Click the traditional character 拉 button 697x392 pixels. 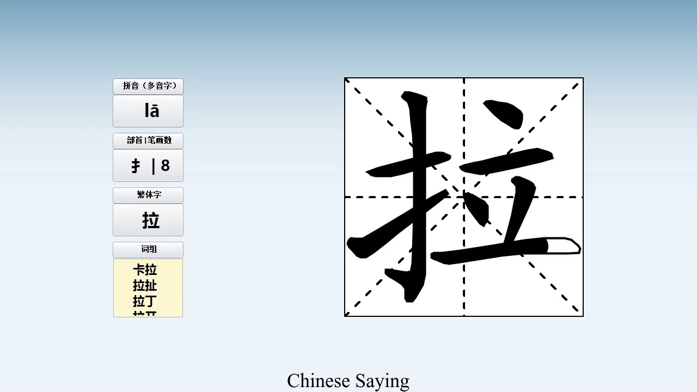coord(148,220)
